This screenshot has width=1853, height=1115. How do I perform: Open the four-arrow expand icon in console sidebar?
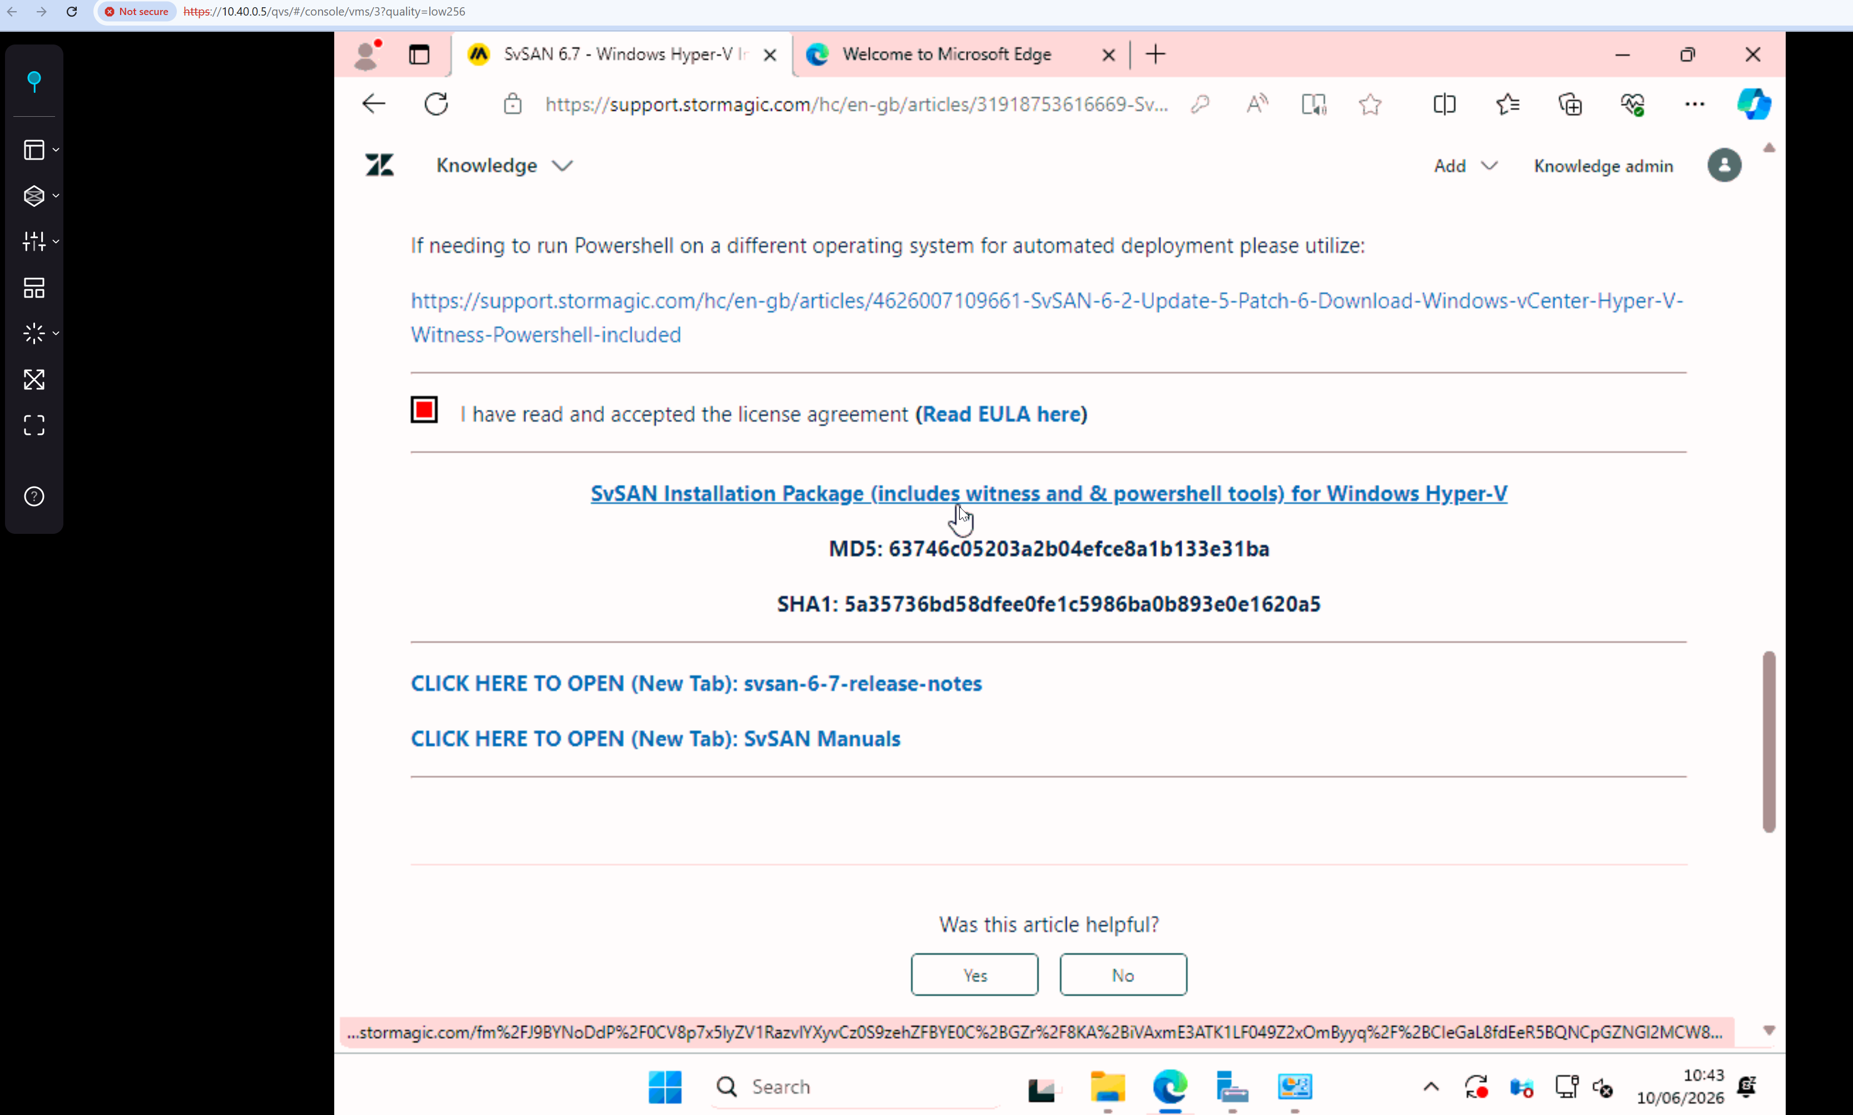[34, 379]
